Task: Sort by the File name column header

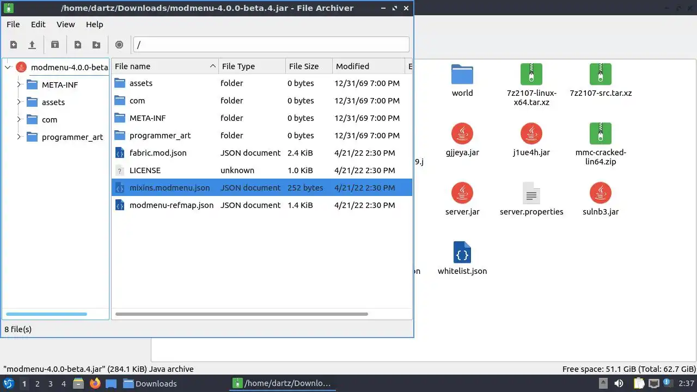Action: pos(165,66)
